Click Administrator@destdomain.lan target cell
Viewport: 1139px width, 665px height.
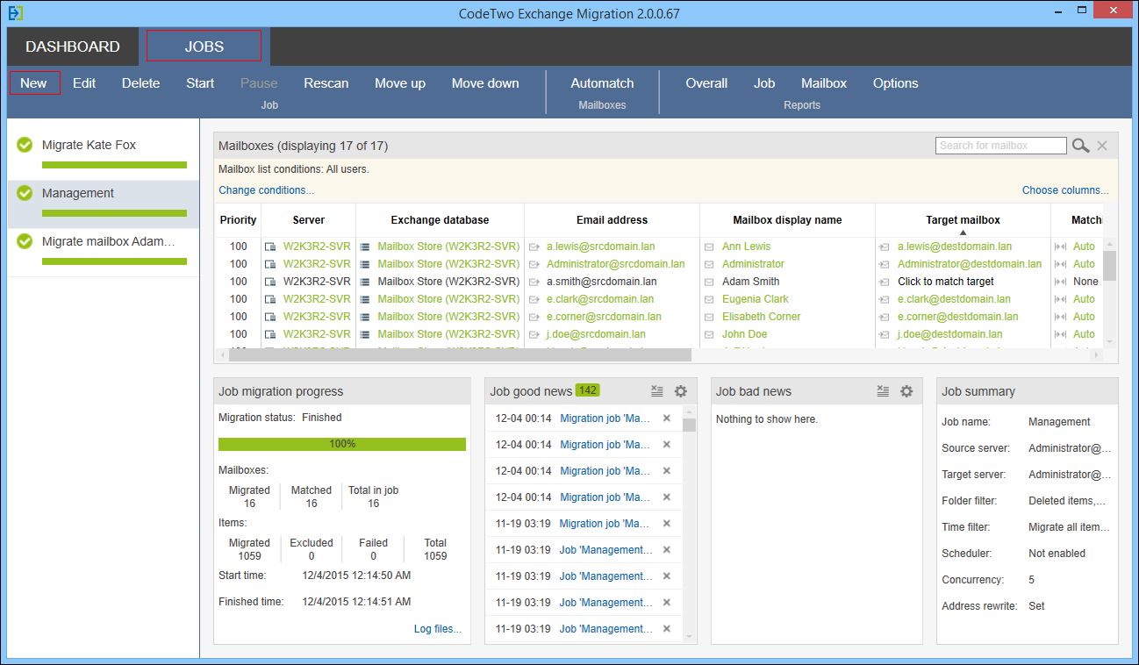pyautogui.click(x=970, y=264)
